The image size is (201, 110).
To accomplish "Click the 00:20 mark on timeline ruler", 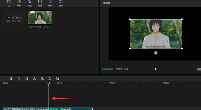I will (113, 83).
